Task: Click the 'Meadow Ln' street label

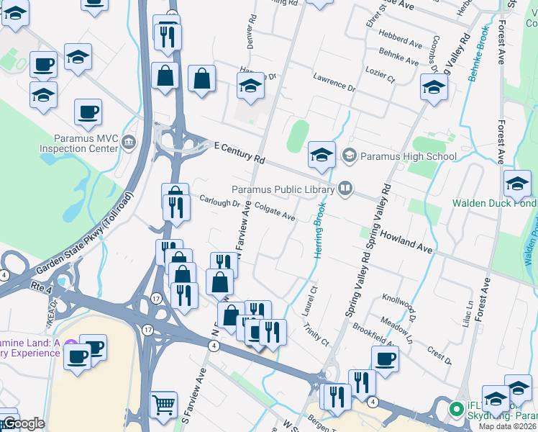Action: [x=396, y=330]
